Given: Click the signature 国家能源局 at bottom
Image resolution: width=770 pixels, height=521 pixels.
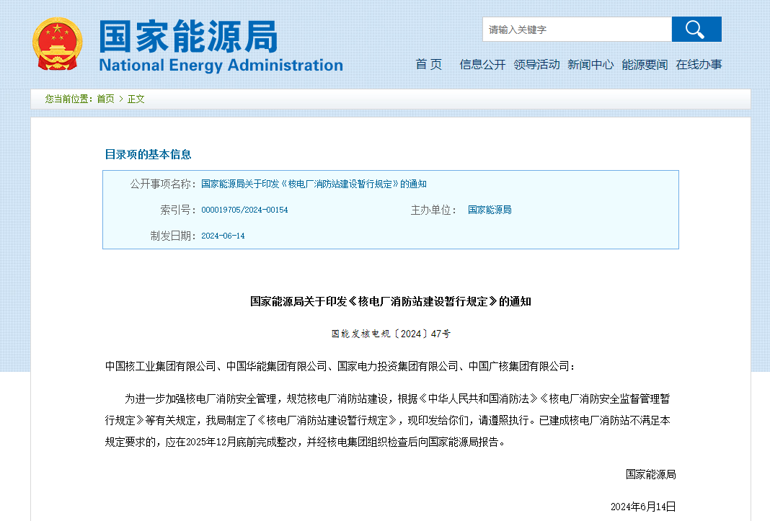Looking at the screenshot, I should click(650, 474).
